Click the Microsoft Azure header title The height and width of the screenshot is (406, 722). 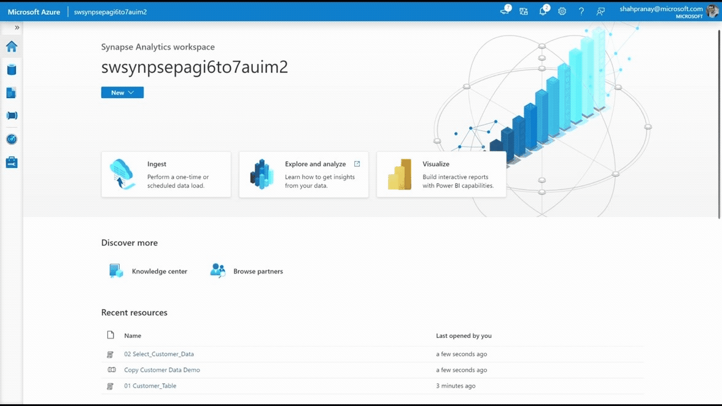(34, 12)
